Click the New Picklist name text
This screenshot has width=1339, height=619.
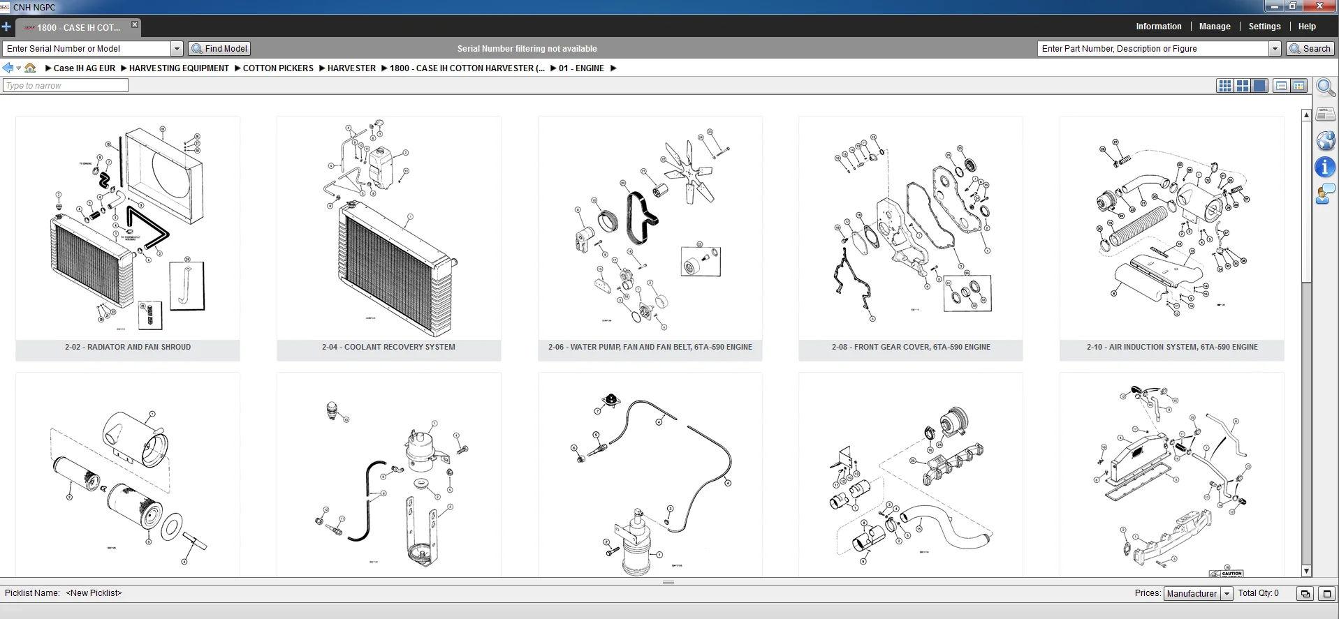click(x=94, y=593)
